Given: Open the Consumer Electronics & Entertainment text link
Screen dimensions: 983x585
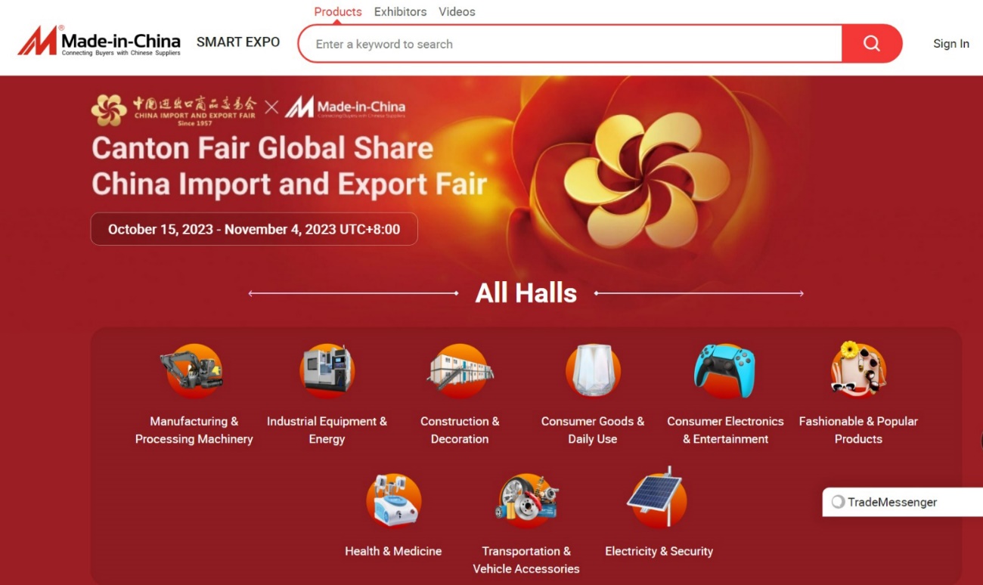Looking at the screenshot, I should pos(725,430).
